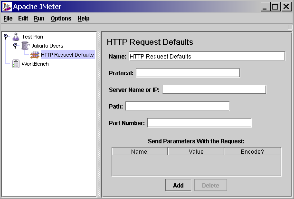The width and height of the screenshot is (294, 199).
Task: Click the Jakarta Users thread group spool icon
Action: [x=25, y=46]
